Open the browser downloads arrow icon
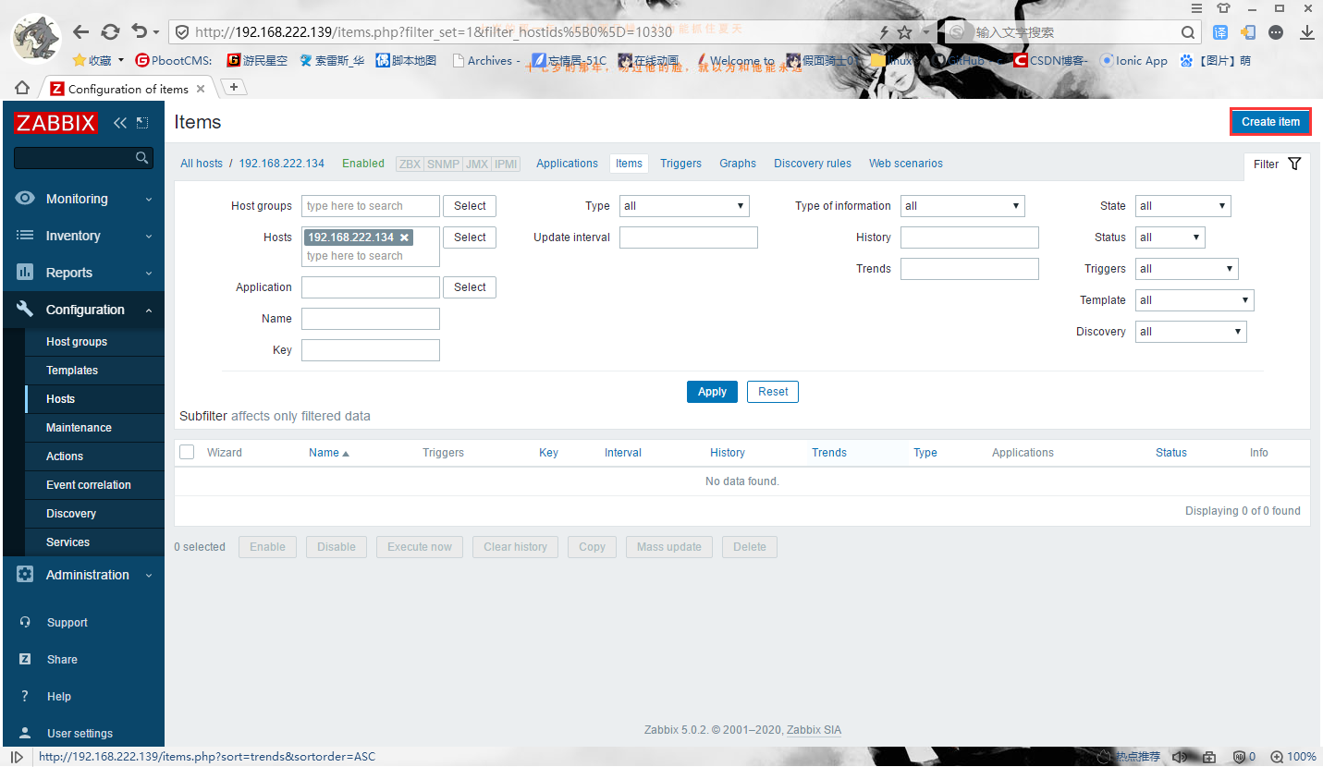Image resolution: width=1323 pixels, height=767 pixels. click(x=1307, y=32)
